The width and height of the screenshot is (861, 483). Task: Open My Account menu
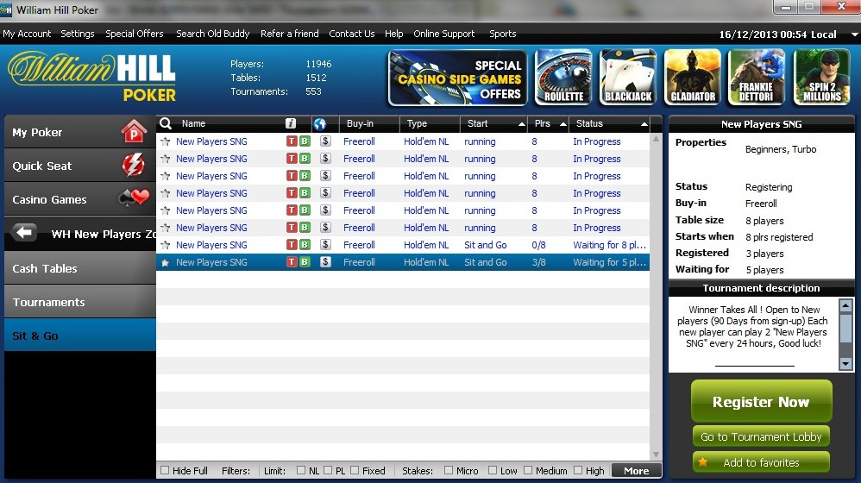pos(27,34)
